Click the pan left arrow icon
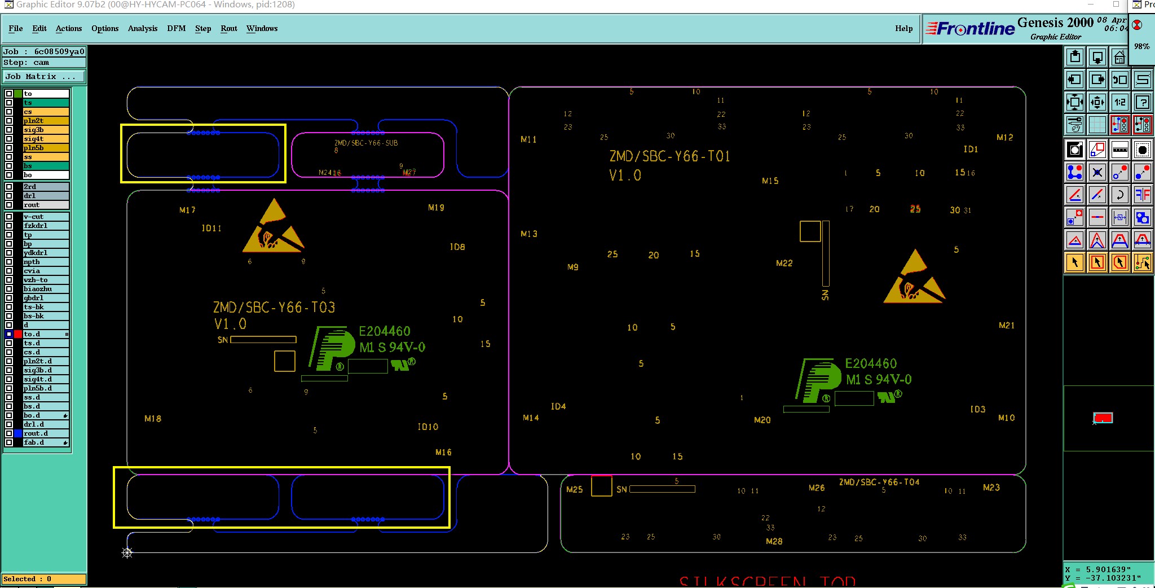 (1074, 80)
